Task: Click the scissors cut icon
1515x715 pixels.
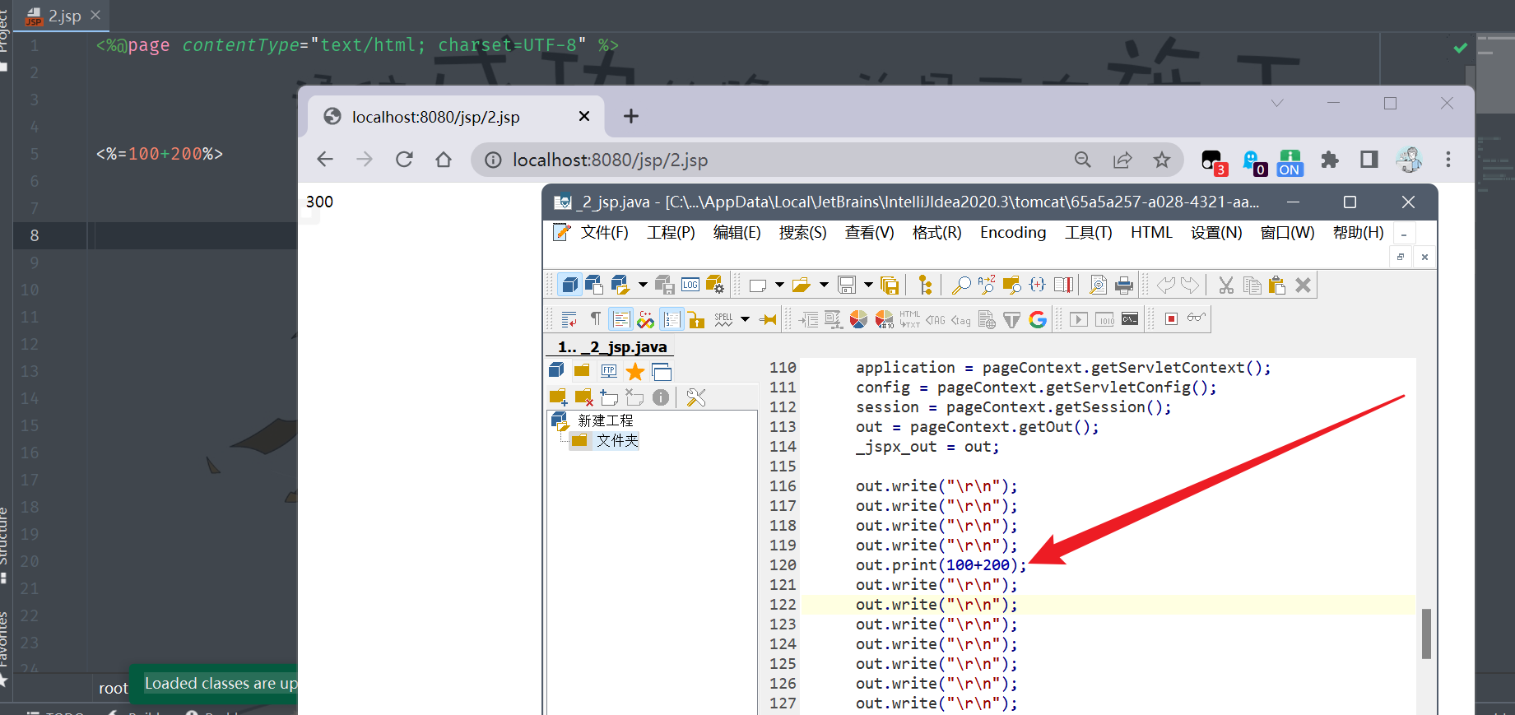Action: coord(1226,286)
